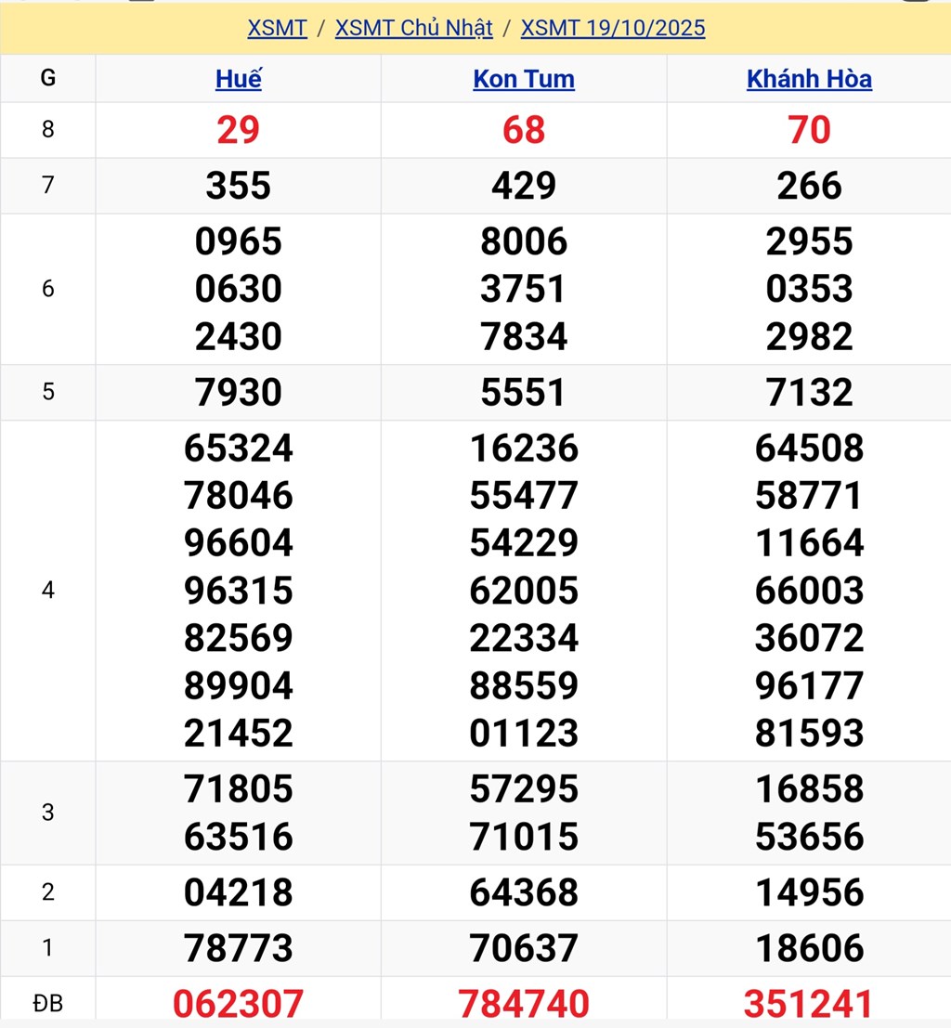Screen dimensions: 951x1028
Task: Open the Khánh Hòa province header link
Action: [x=809, y=79]
